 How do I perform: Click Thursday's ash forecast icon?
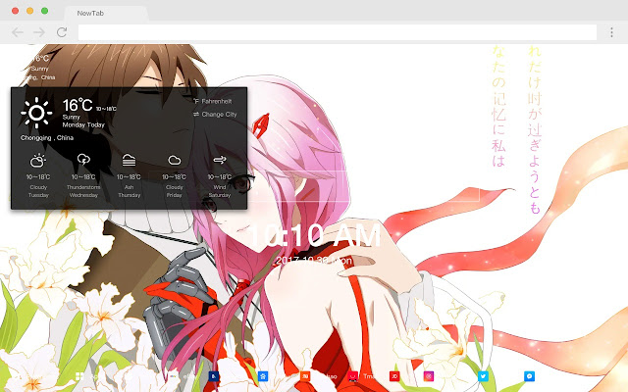pos(129,160)
